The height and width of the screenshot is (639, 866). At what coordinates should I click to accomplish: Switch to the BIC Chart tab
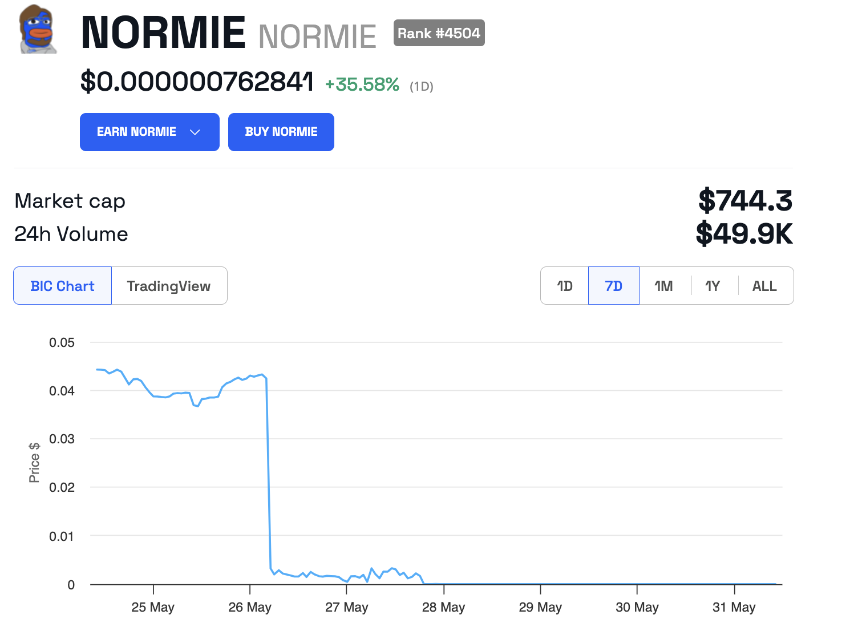point(63,286)
